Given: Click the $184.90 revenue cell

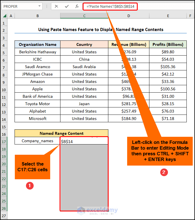Looking at the screenshot, I should (129, 119).
